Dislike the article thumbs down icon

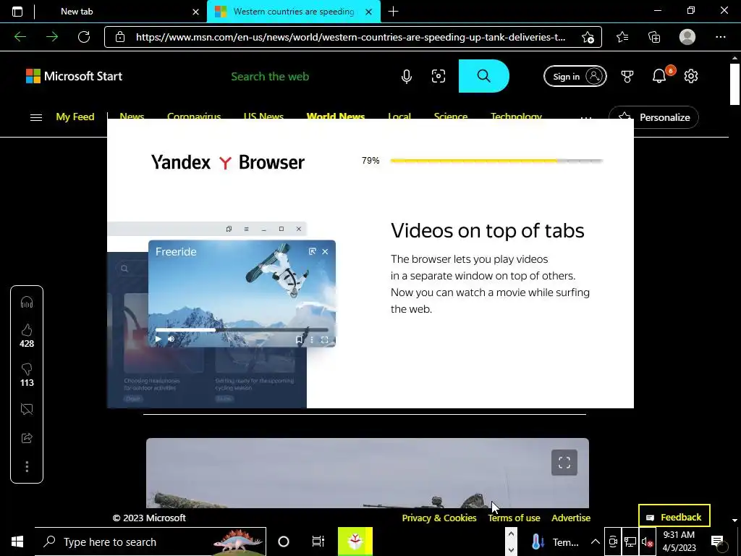coord(27,369)
